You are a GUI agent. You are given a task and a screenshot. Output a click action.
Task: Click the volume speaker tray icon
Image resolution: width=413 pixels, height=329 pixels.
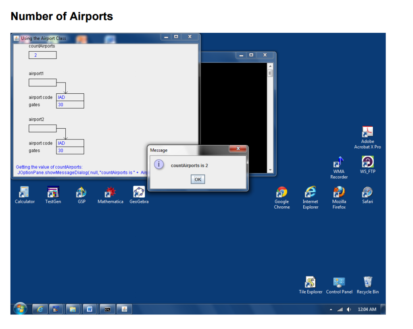(349, 310)
